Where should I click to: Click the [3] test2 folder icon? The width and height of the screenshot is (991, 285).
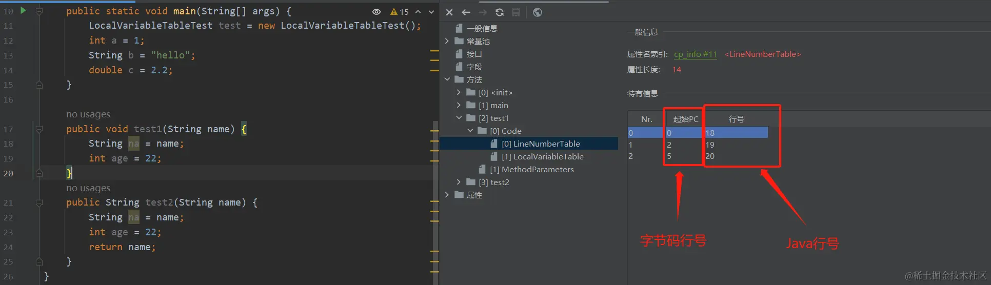(x=471, y=182)
